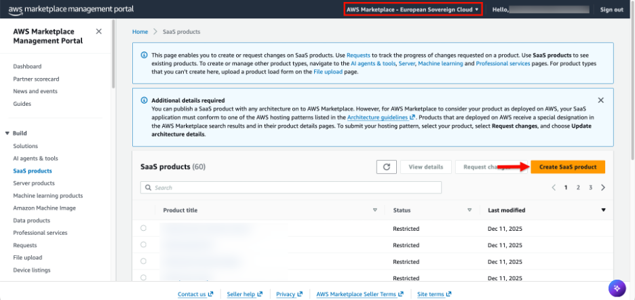Follow AI agents & tools banner link
This screenshot has width=635, height=300.
coord(373,63)
